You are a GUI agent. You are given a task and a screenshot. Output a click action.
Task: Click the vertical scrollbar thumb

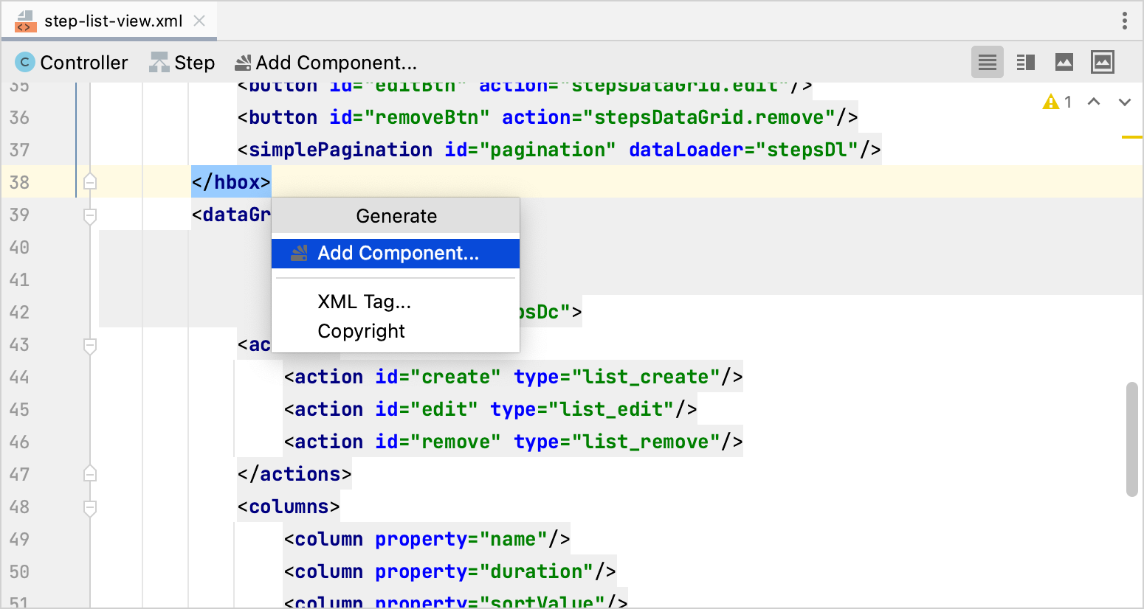pos(1132,439)
